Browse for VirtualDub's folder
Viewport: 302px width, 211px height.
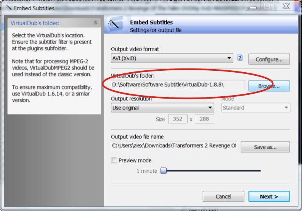point(269,86)
